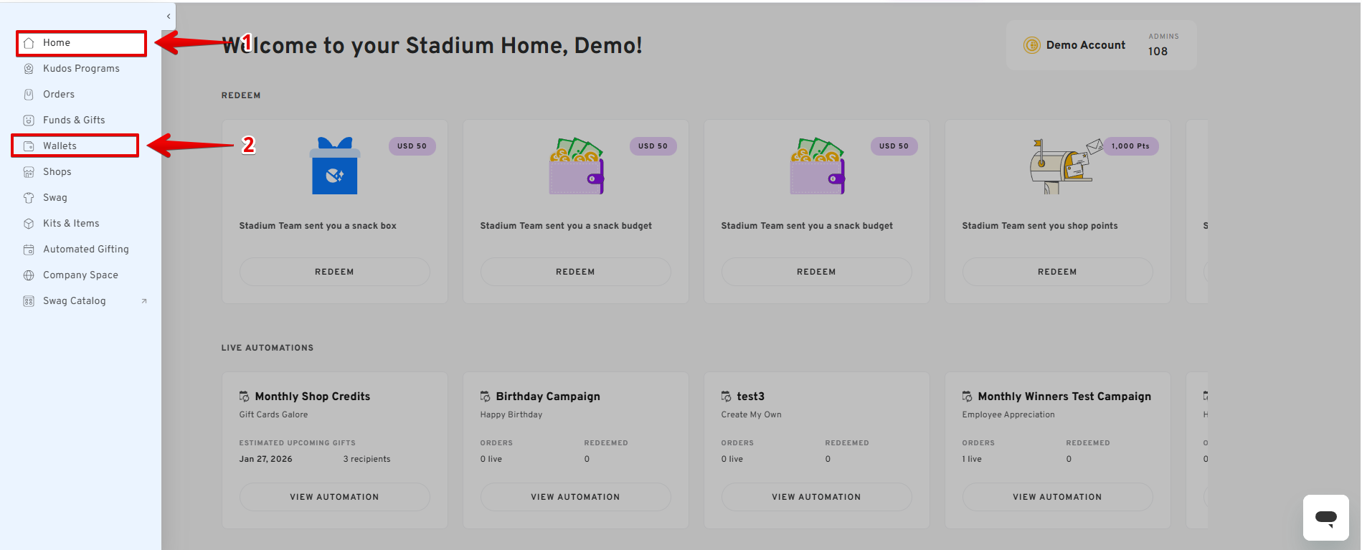Image resolution: width=1362 pixels, height=550 pixels.
Task: Click the Home house icon in sidebar
Action: coord(29,43)
